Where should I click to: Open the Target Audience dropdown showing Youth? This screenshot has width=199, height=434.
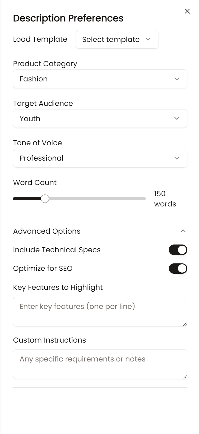pyautogui.click(x=100, y=119)
